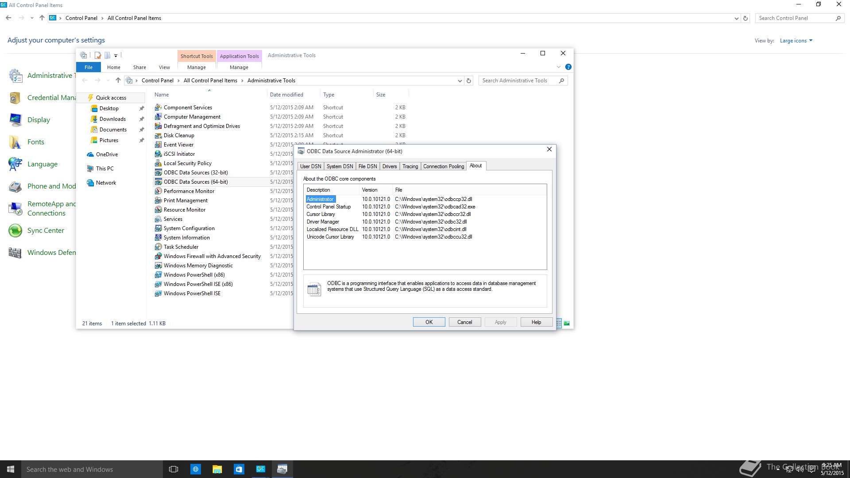Select Print Management icon

(x=158, y=200)
